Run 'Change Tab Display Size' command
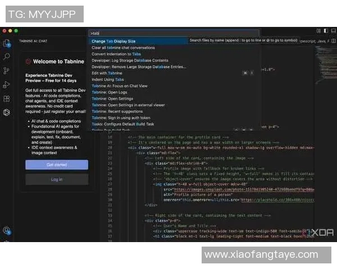Screen dimensions: 337x269 tap(113, 41)
